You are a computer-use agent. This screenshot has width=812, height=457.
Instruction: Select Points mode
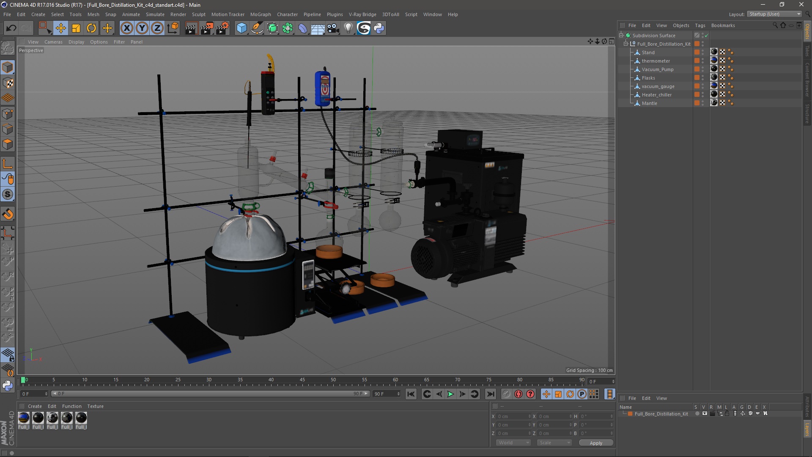(x=8, y=114)
